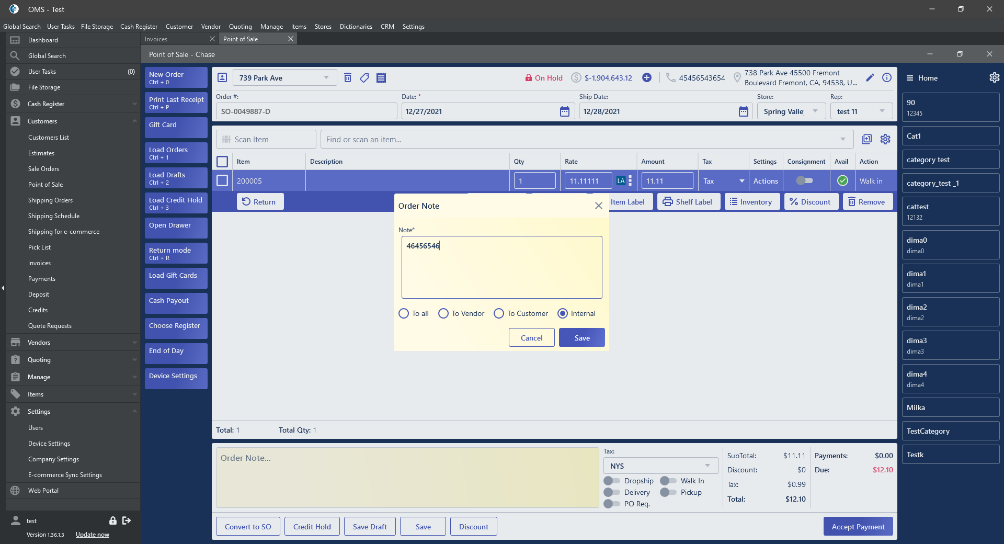1004x544 pixels.
Task: Open the order Date calendar picker
Action: click(x=565, y=111)
